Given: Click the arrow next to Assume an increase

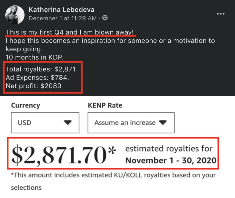Looking at the screenshot, I should pos(163,122).
